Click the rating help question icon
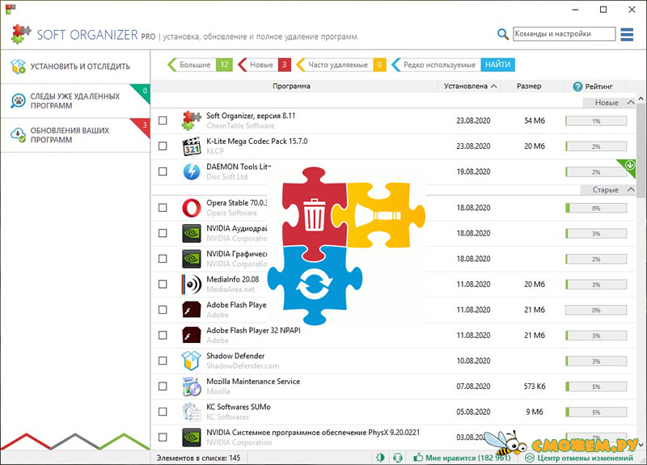Image resolution: width=647 pixels, height=465 pixels. pos(577,87)
